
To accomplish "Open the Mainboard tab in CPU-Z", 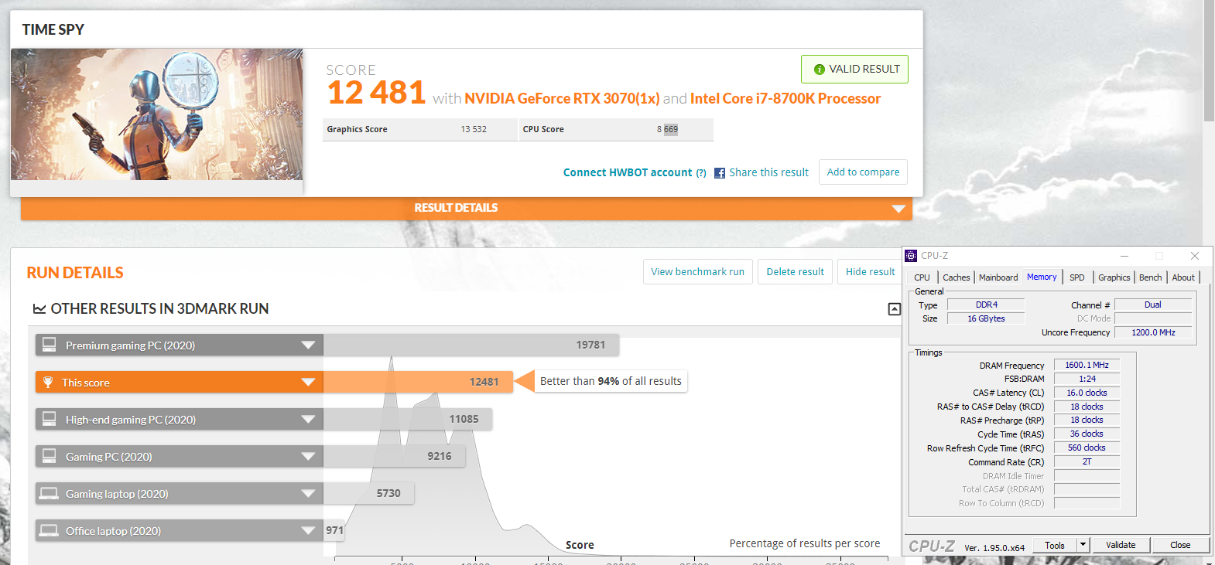I will [998, 277].
